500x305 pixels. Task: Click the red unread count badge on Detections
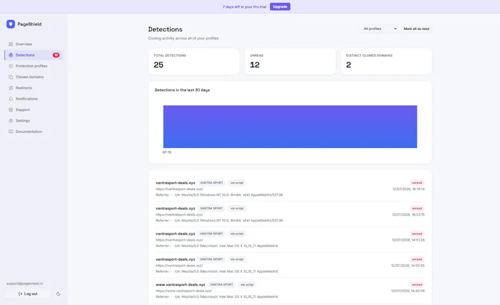[x=56, y=55]
